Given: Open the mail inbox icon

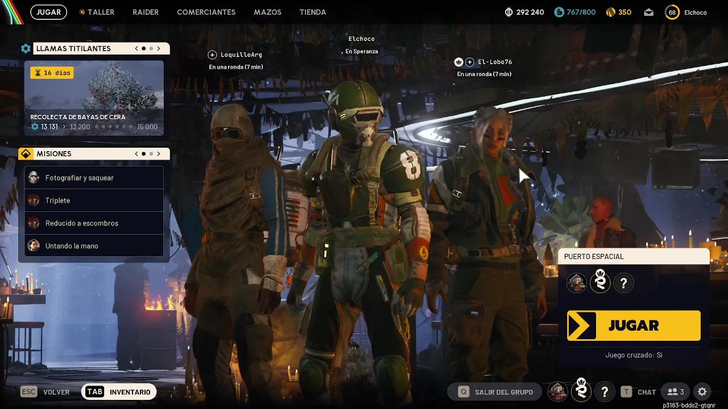Looking at the screenshot, I should [x=649, y=12].
